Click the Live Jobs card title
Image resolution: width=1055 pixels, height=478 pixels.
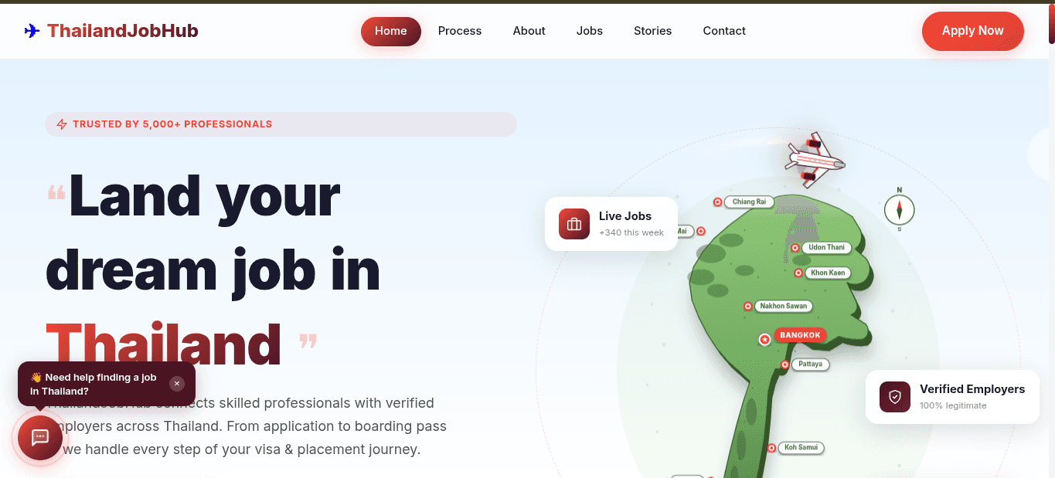pos(625,216)
